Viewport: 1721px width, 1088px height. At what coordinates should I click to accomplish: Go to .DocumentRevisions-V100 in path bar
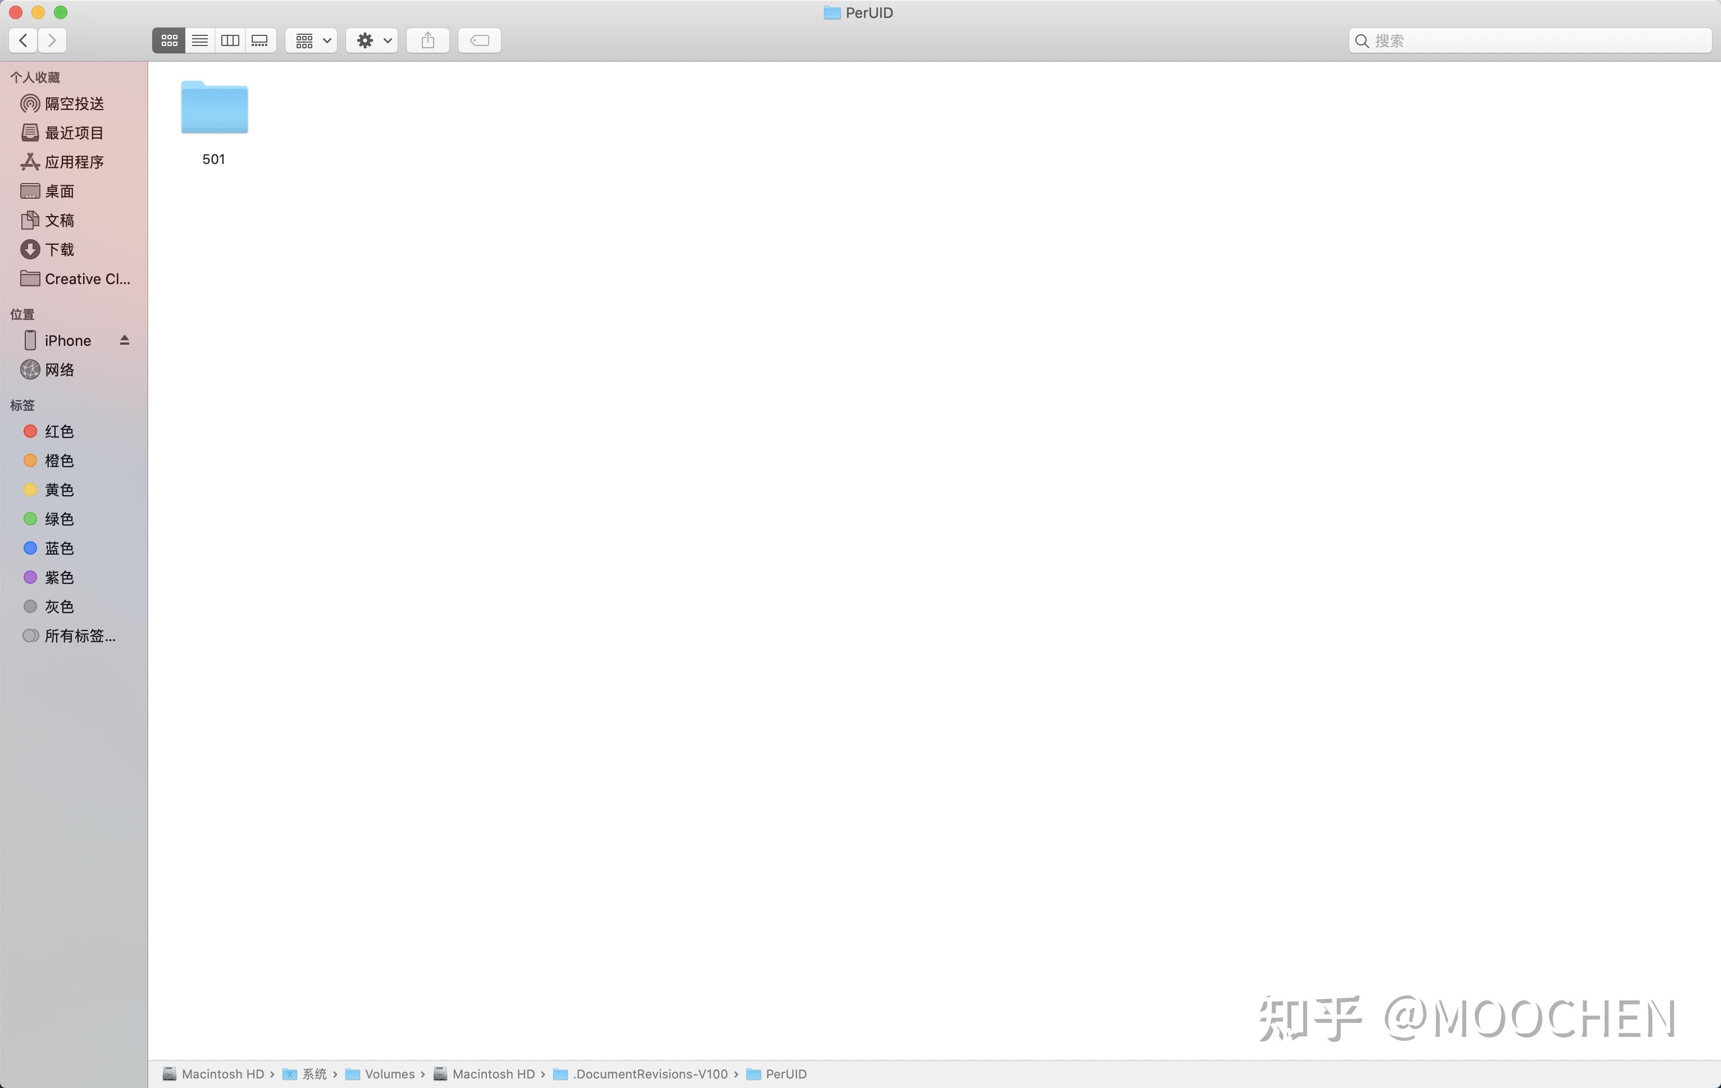click(649, 1074)
